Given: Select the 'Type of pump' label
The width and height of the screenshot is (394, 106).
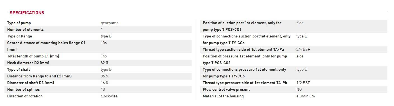Looking at the screenshot, I should tap(19, 23).
